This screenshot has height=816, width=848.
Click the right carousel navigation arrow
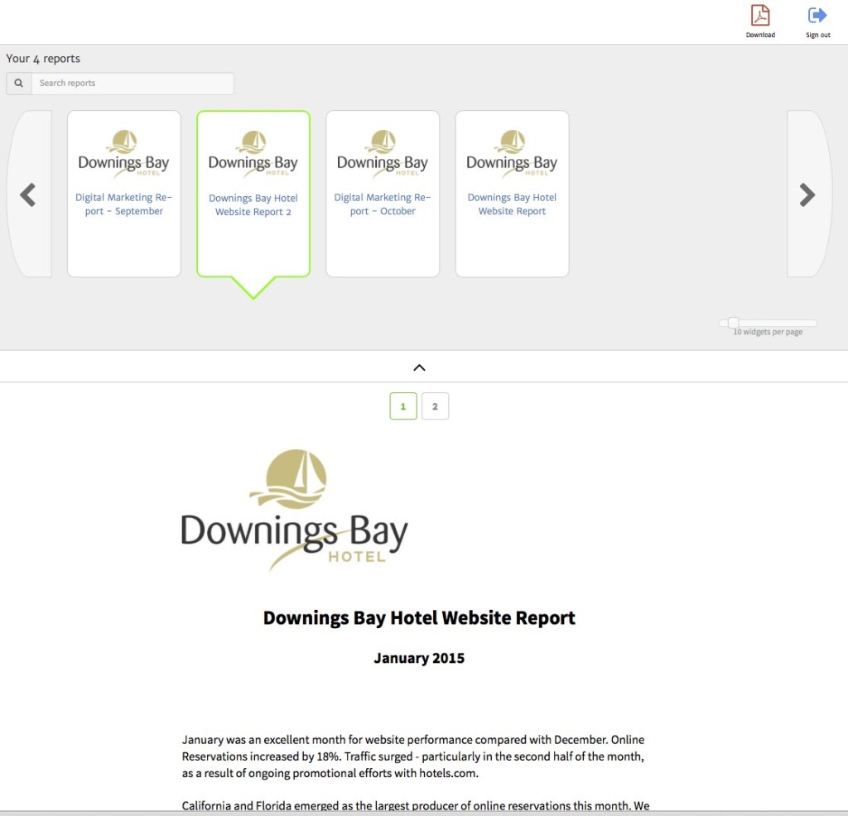tap(807, 194)
